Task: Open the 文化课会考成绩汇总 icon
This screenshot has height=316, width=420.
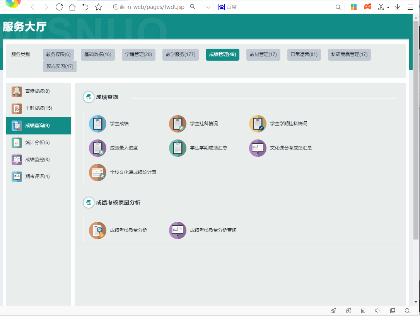Action: tap(258, 148)
